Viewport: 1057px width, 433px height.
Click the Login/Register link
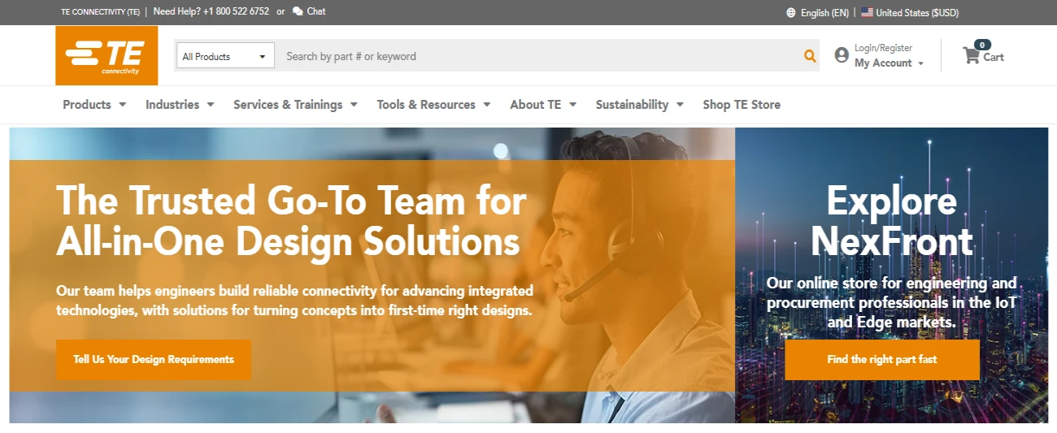(883, 48)
